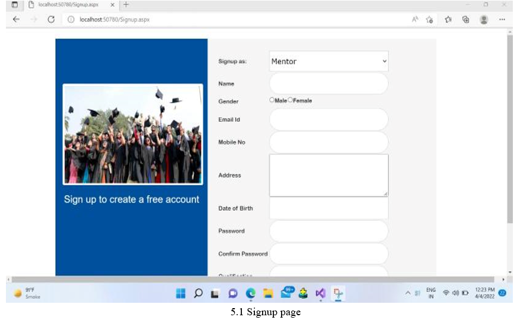The image size is (517, 320).
Task: Click the address bar URL
Action: (114, 20)
